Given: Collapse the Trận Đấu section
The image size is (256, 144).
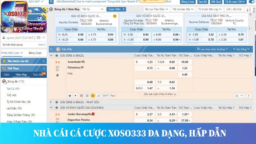Looking at the screenshot, I should point(51,49).
